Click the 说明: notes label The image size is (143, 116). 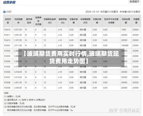click(x=7, y=93)
